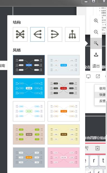
Task: Apply the white theme with green center
Action: pos(29,111)
